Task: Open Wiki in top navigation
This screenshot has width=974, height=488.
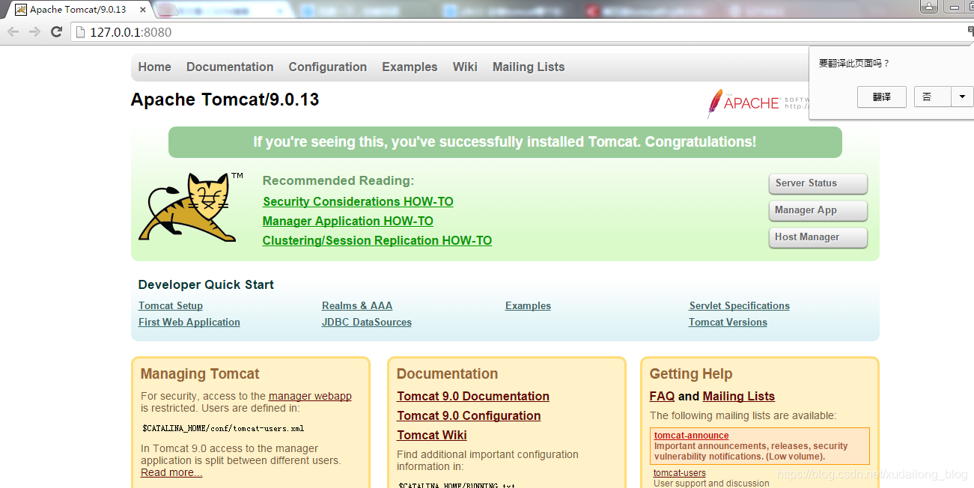Action: 465,67
